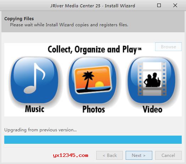Go back with the Back button

coord(109,155)
